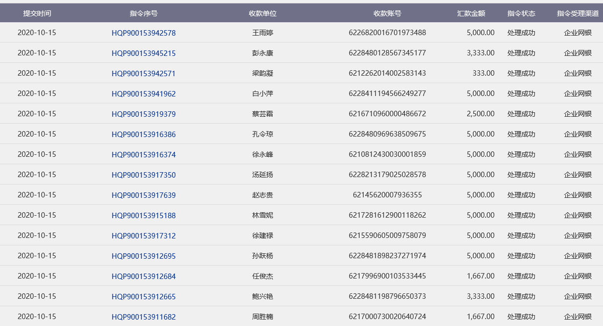View the HQP900153912665 instruction
Screen dimensions: 603x326
pyautogui.click(x=144, y=297)
